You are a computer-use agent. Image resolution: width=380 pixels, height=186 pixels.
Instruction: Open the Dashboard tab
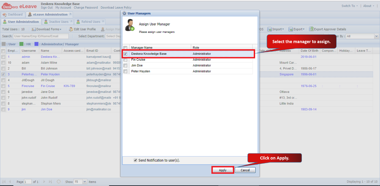tap(13, 15)
